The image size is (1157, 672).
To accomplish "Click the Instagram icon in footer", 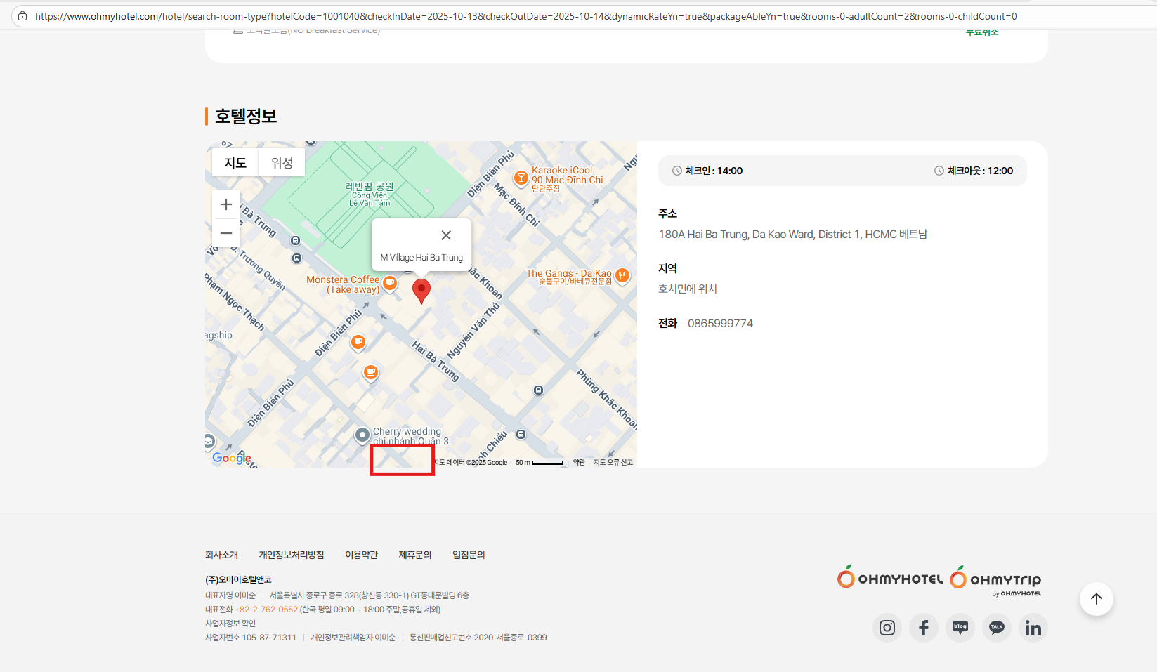I will click(x=887, y=628).
